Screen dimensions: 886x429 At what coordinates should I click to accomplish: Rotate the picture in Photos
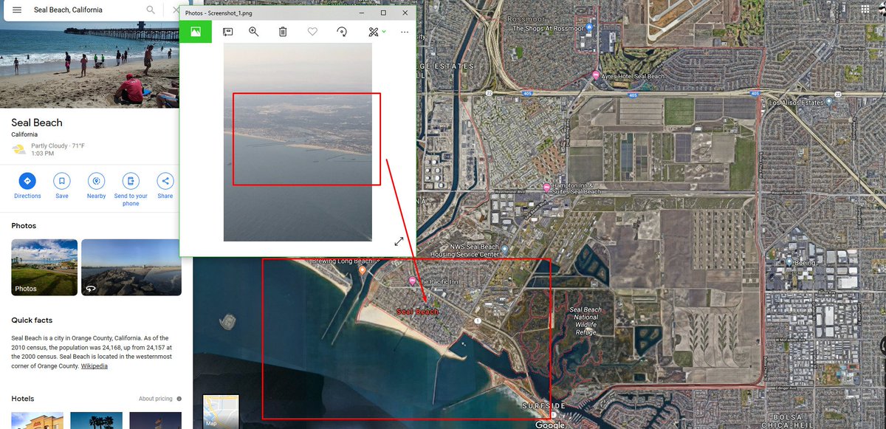point(341,32)
